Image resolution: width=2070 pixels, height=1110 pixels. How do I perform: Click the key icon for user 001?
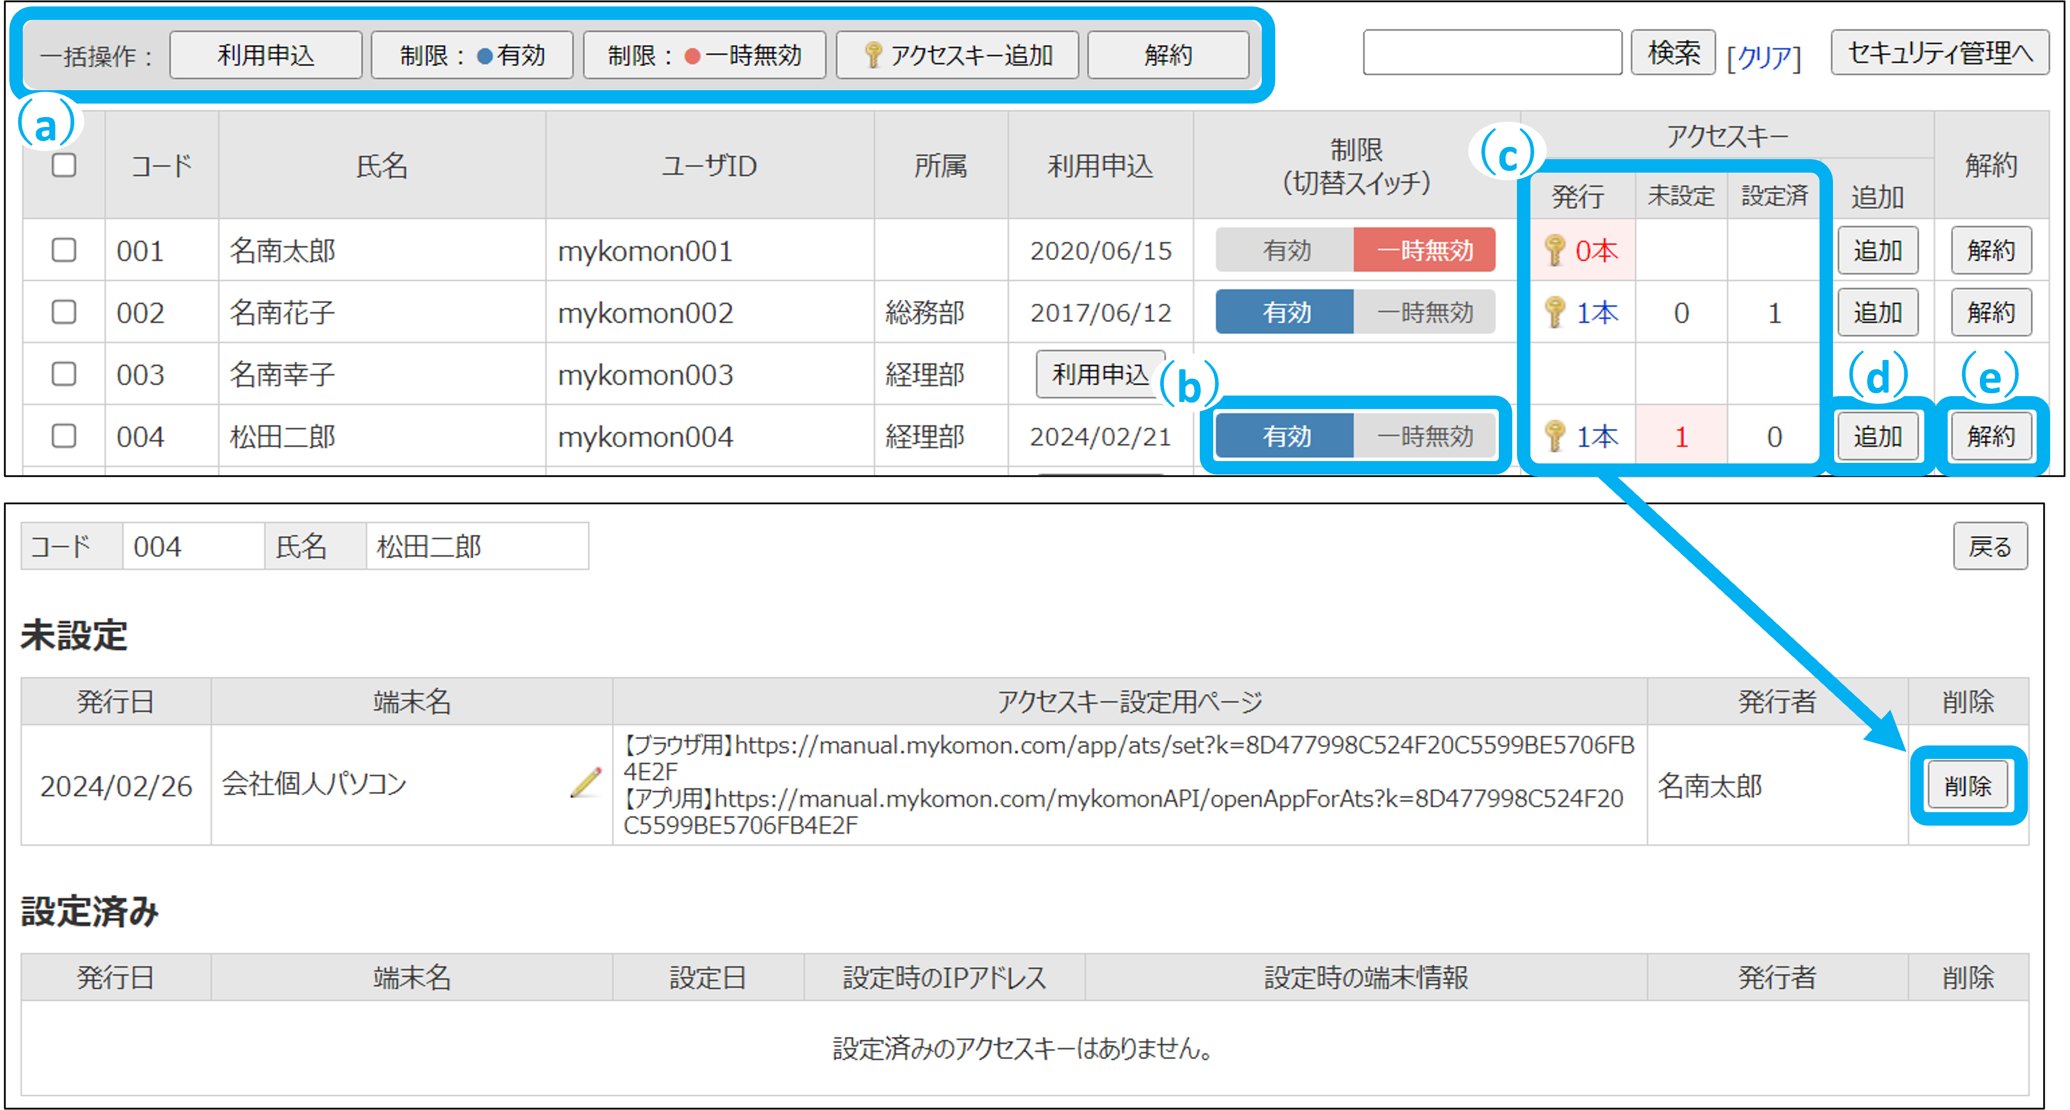click(x=1555, y=250)
